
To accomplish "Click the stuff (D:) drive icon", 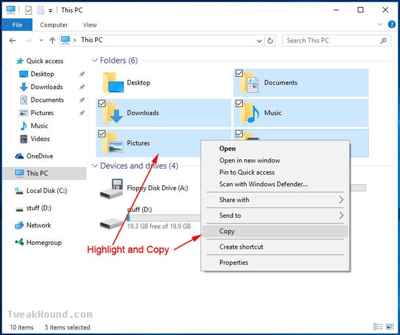I will click(x=111, y=223).
